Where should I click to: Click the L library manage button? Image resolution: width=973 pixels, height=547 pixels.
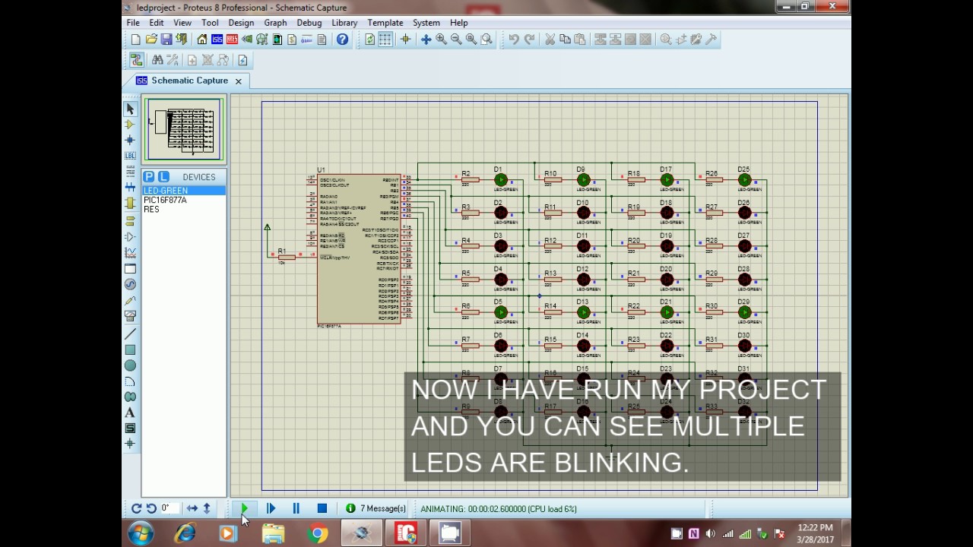tap(163, 176)
